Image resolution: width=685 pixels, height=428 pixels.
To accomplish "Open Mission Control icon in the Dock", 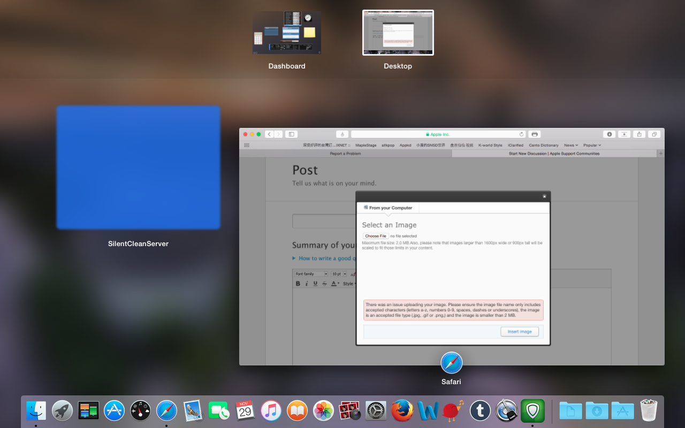I will click(88, 411).
